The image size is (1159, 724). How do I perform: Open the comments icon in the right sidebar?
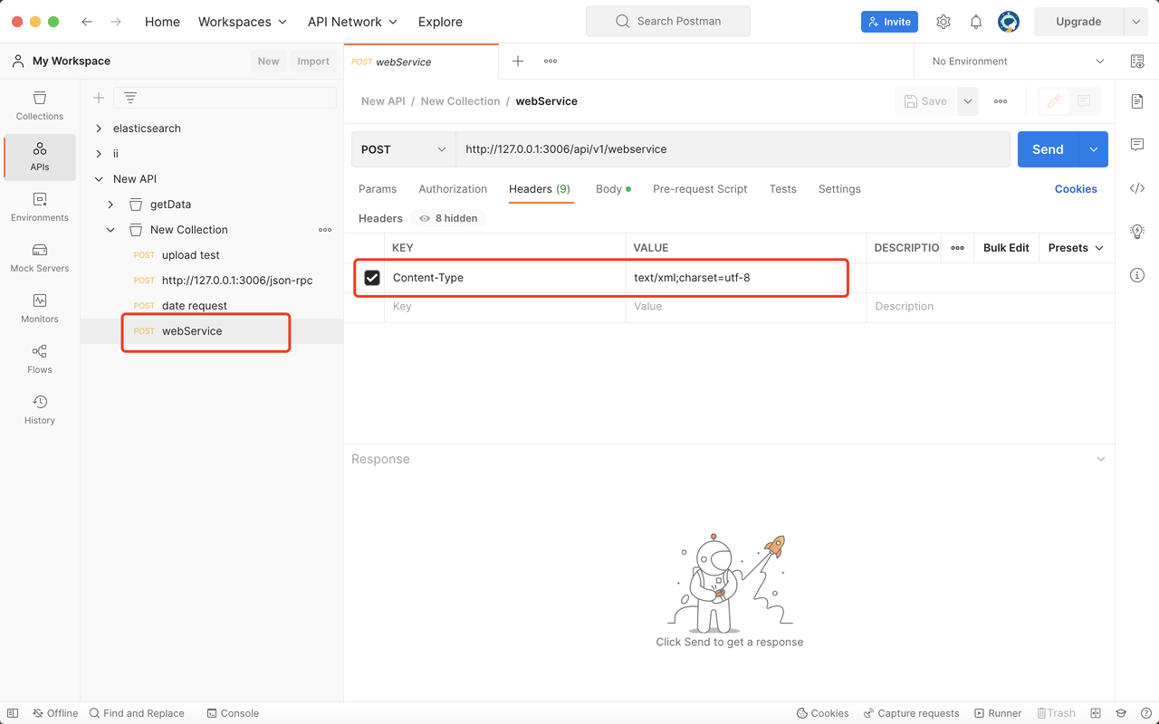(x=1137, y=145)
